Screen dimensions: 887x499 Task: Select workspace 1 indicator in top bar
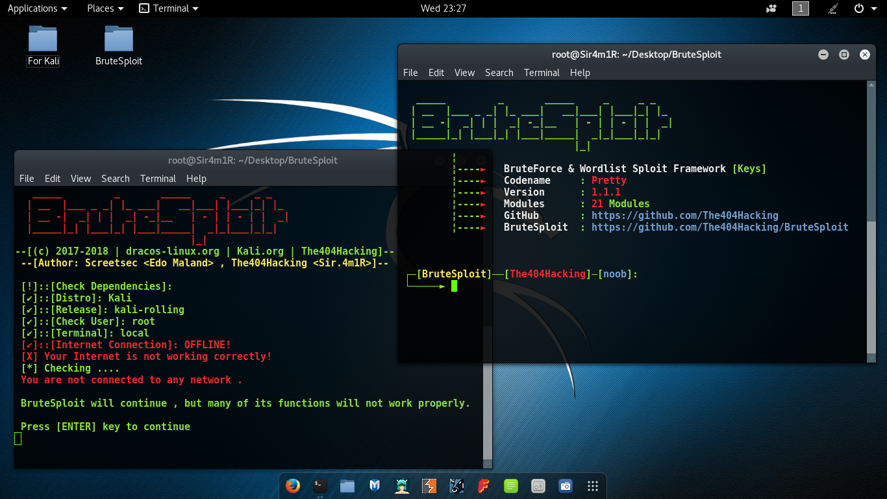801,8
